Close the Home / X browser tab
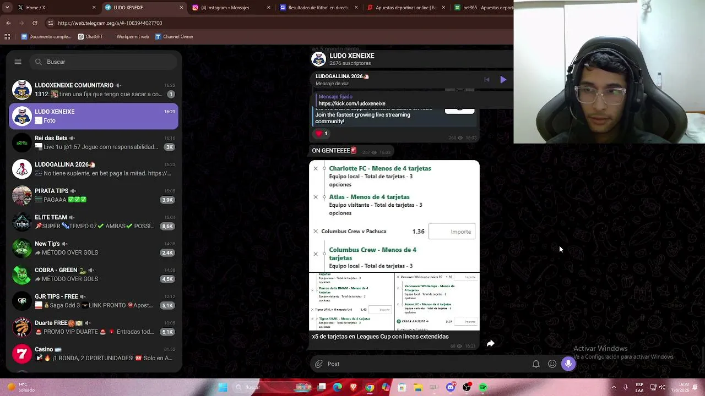The height and width of the screenshot is (396, 705). point(94,8)
